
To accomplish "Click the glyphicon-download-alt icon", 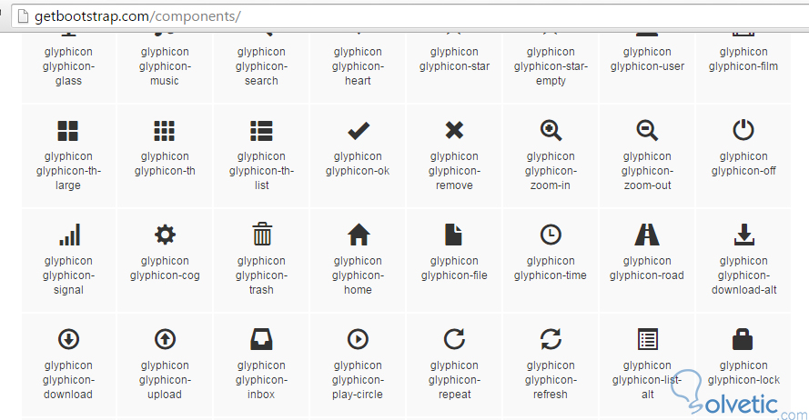I will [743, 235].
